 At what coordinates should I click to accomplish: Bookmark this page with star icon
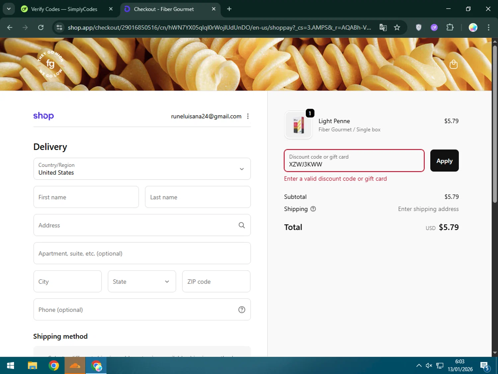click(397, 28)
